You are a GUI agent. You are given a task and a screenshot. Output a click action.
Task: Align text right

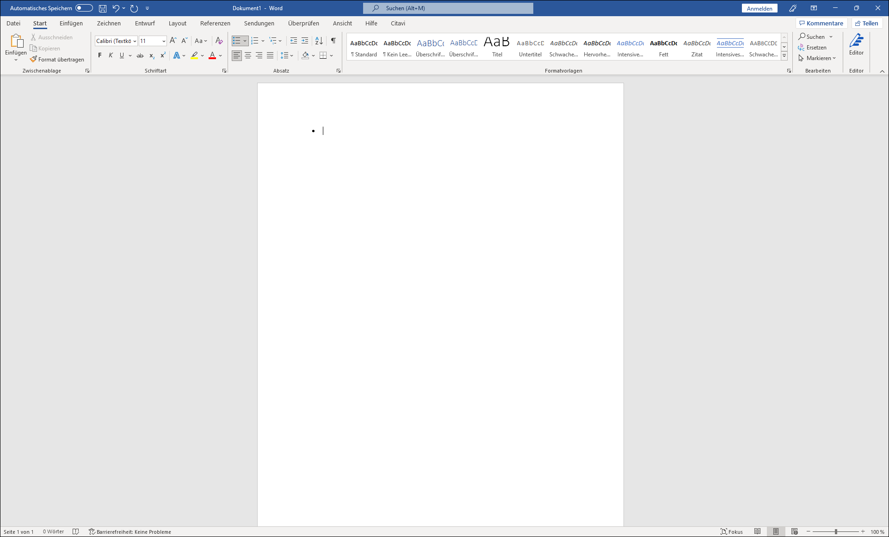[x=259, y=55]
